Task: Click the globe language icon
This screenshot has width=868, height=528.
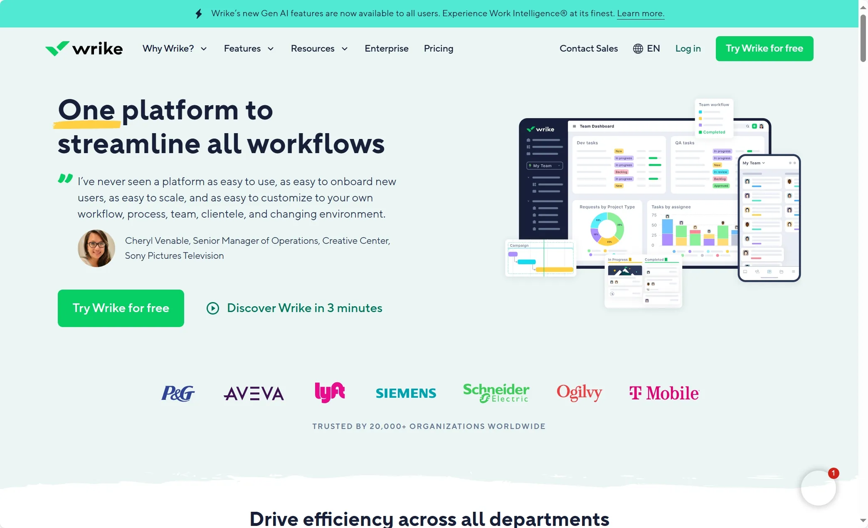Action: point(638,48)
